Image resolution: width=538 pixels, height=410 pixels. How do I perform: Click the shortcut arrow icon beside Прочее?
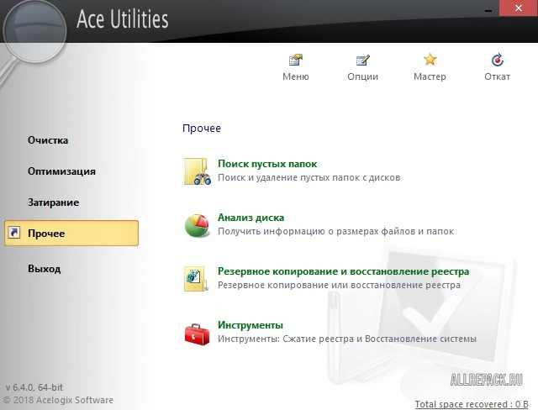pyautogui.click(x=14, y=232)
